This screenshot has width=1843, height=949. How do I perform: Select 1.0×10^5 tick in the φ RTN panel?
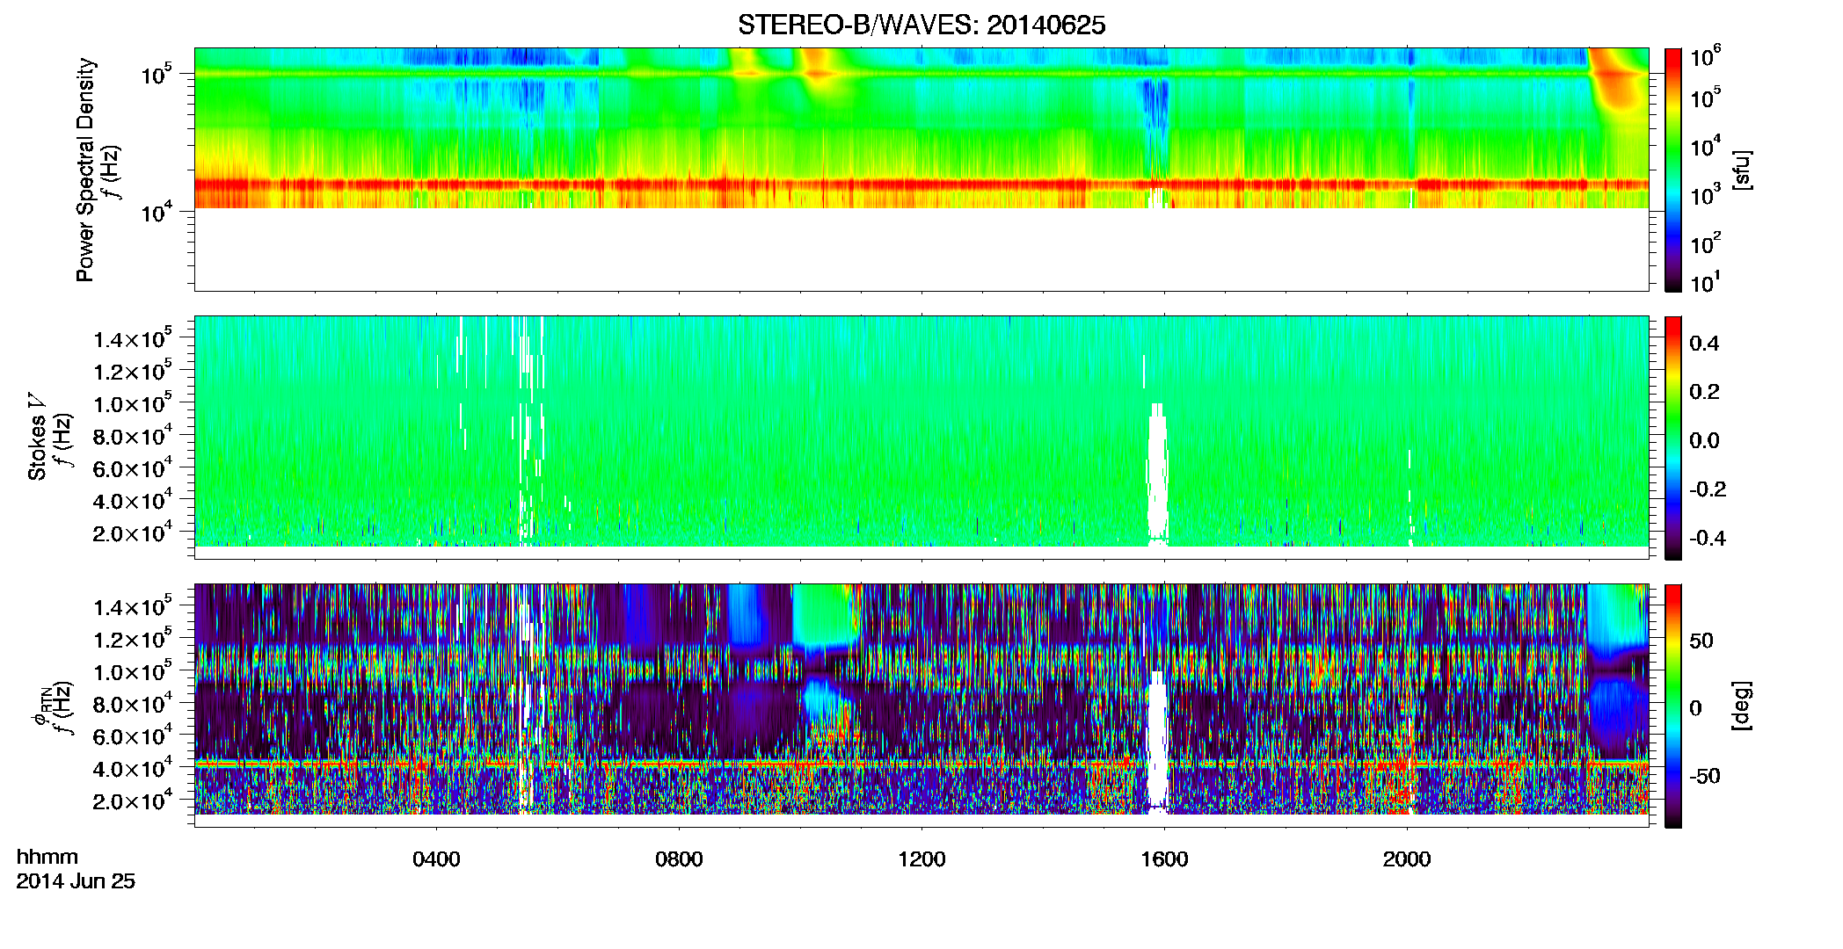[132, 672]
